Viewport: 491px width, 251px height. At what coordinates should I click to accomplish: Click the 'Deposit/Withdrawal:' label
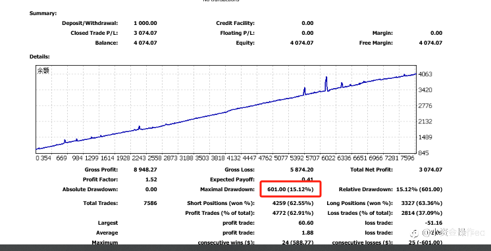(90, 23)
